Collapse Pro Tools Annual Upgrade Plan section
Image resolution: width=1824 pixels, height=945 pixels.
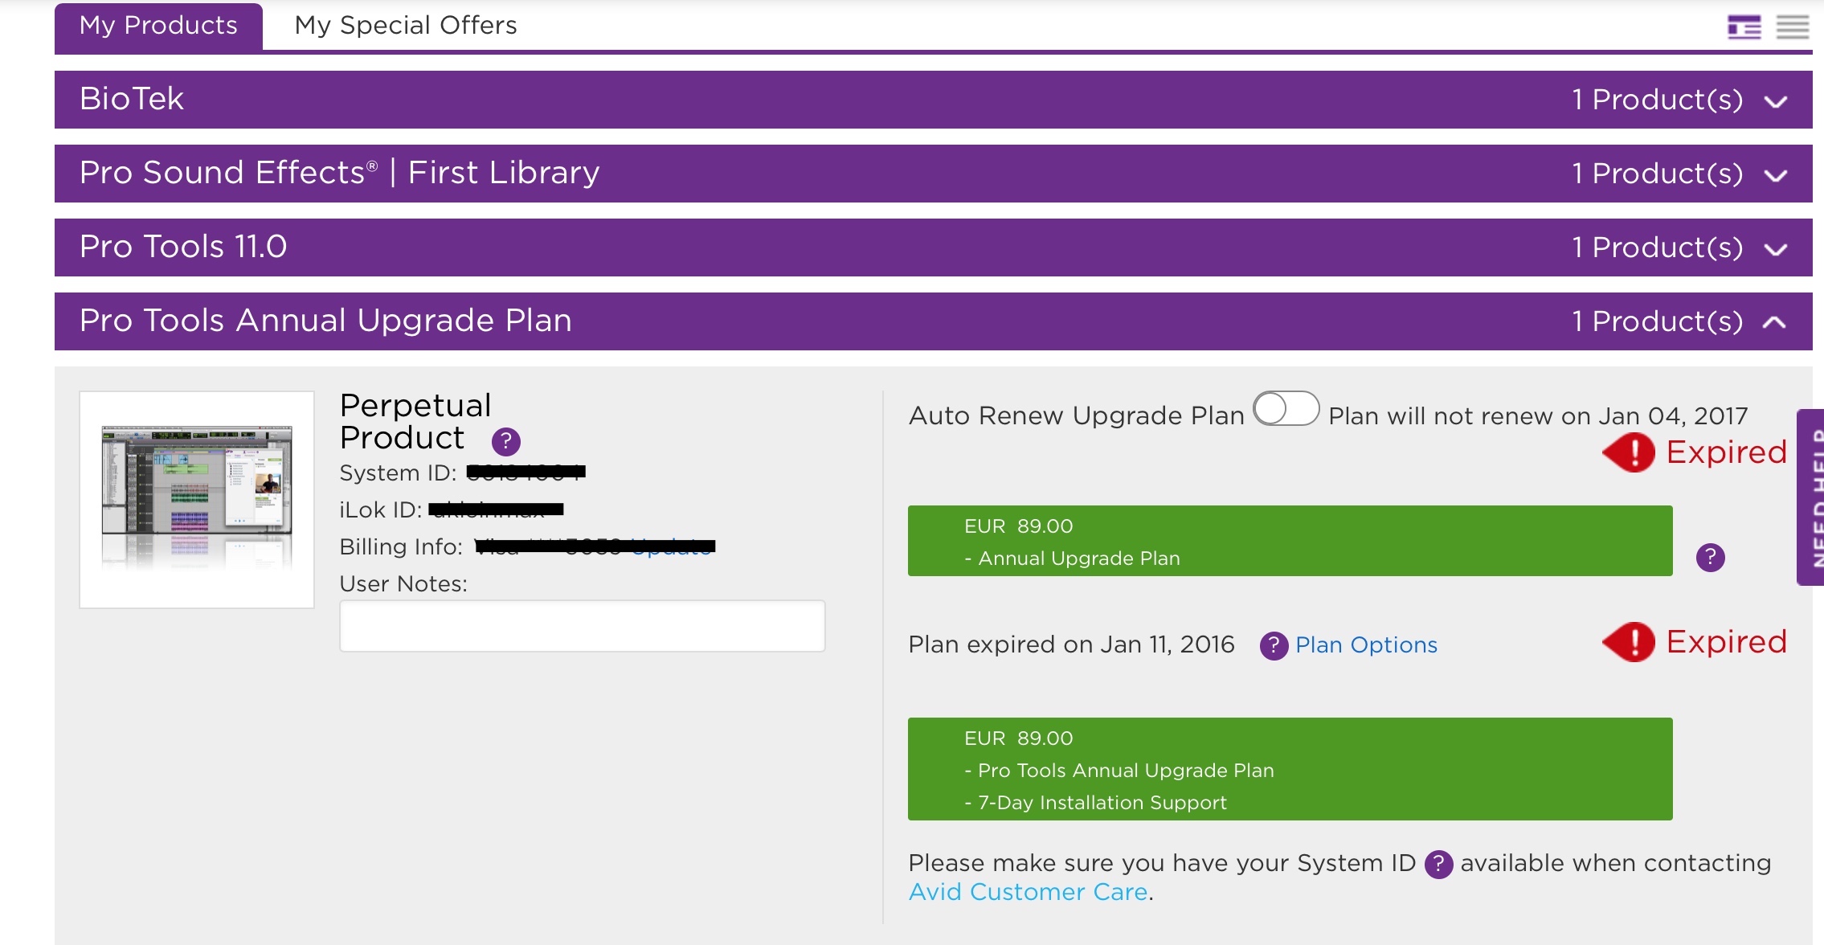click(1775, 322)
